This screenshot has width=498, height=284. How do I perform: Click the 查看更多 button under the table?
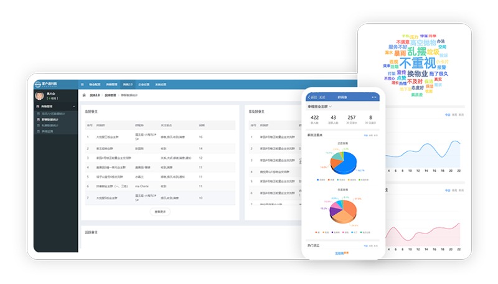point(161,212)
